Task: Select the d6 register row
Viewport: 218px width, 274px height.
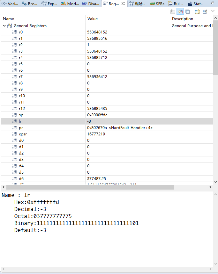Action: 48,179
